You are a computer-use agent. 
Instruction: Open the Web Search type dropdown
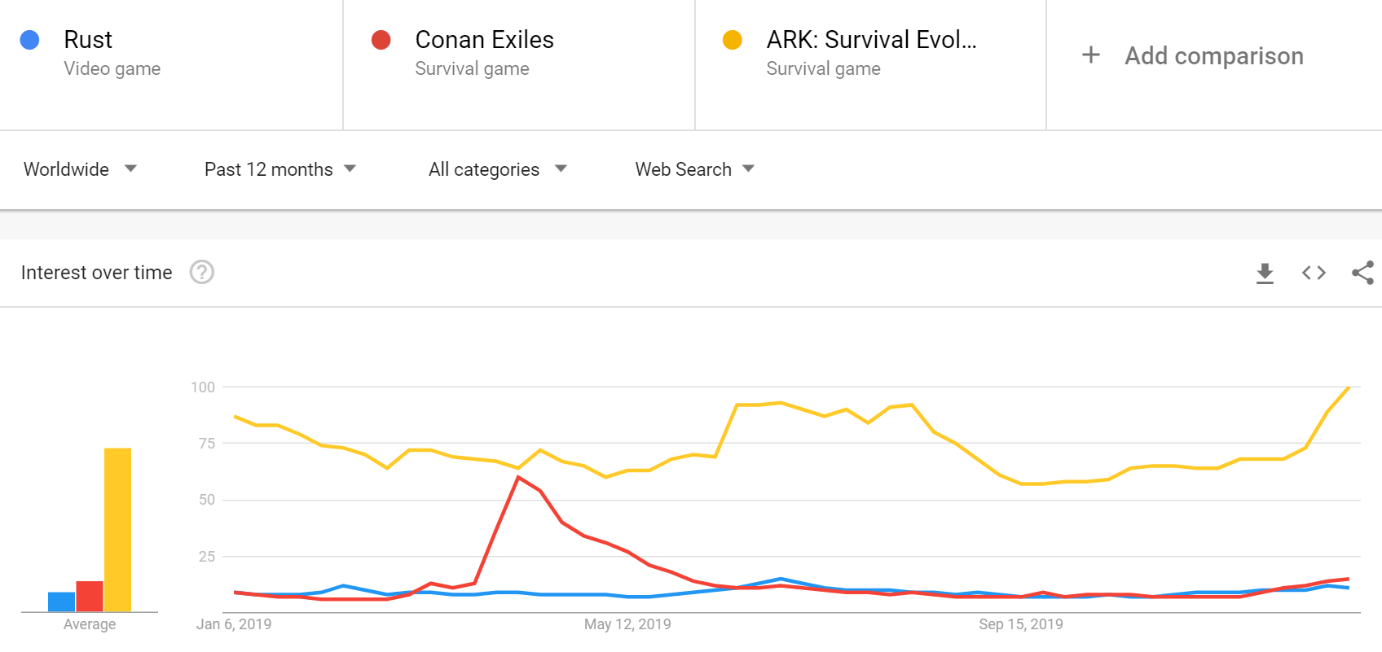click(x=694, y=169)
